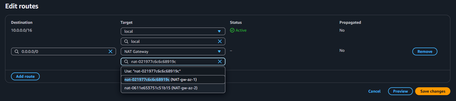Remove the 0.0.0.0/0 route
456x101 pixels.
425,51
